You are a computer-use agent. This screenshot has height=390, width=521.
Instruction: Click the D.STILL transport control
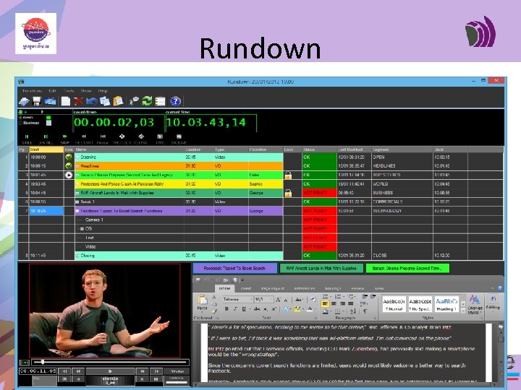tap(46, 139)
